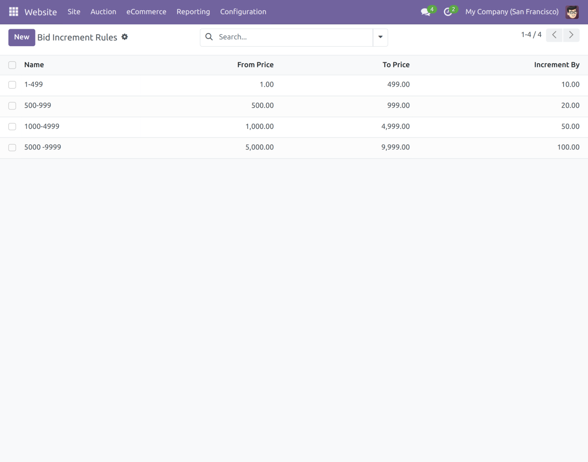Click the Increment By value 20.00
The image size is (588, 462).
point(570,105)
